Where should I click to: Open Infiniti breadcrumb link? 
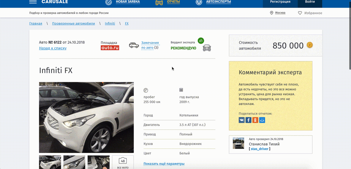[x=110, y=23]
